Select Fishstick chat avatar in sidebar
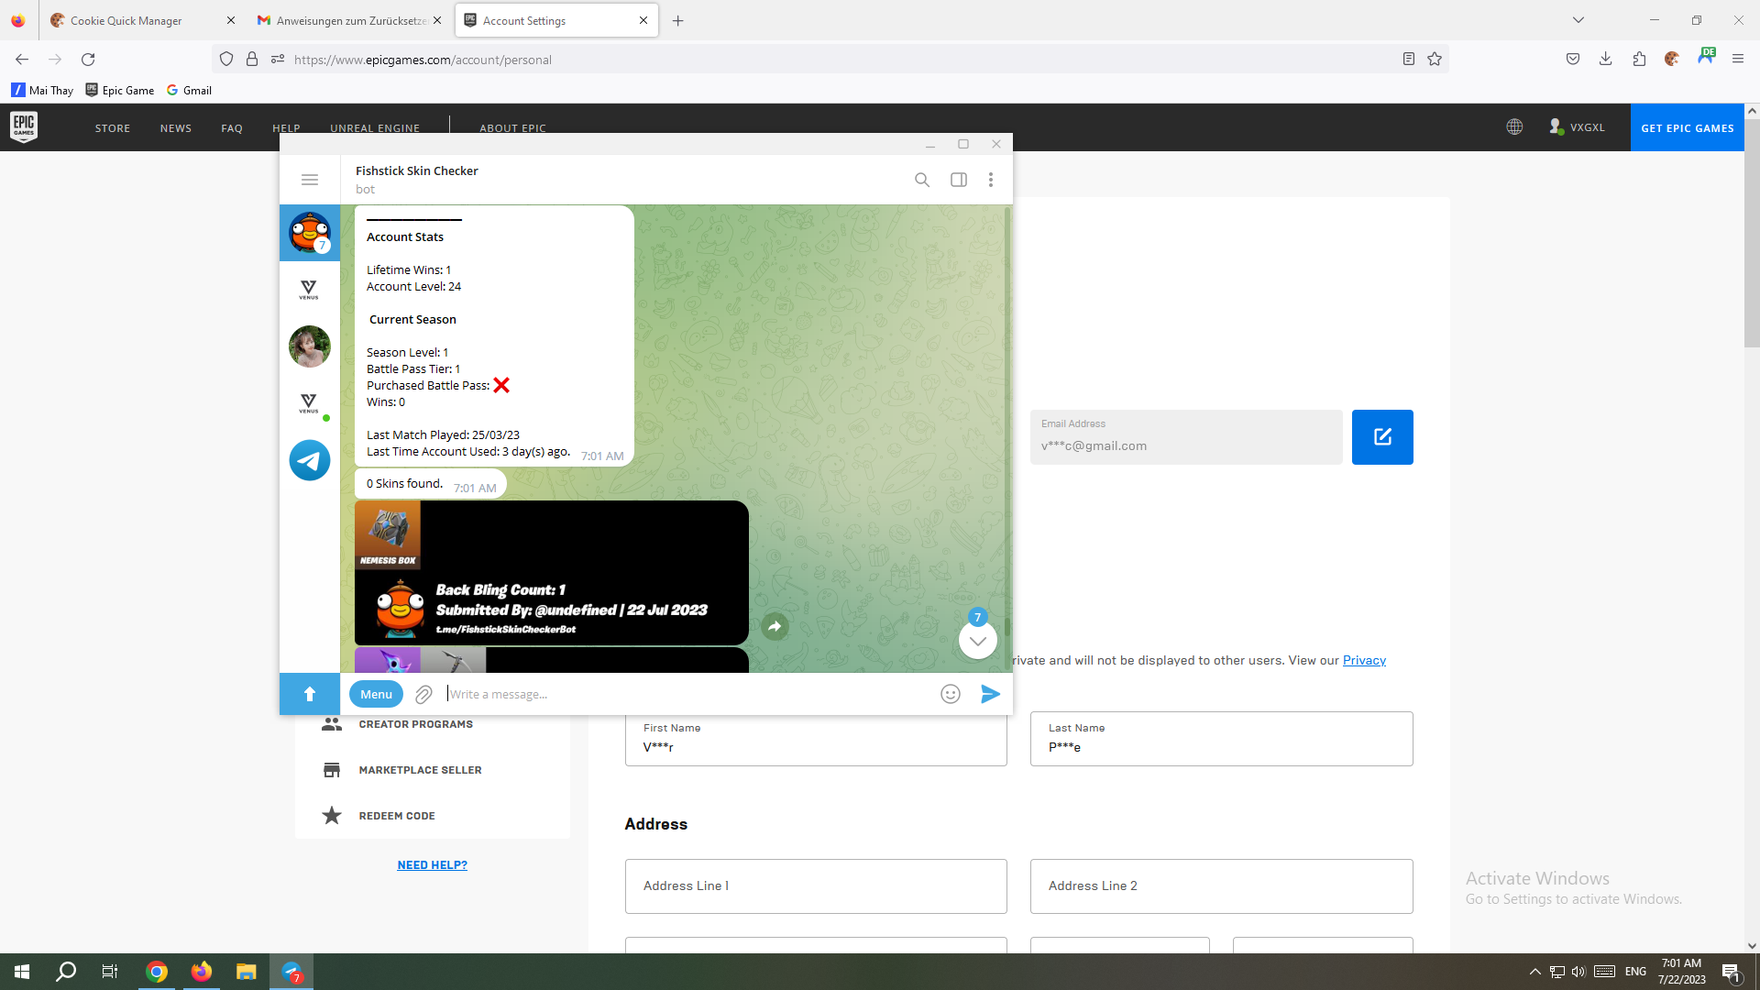 [310, 233]
